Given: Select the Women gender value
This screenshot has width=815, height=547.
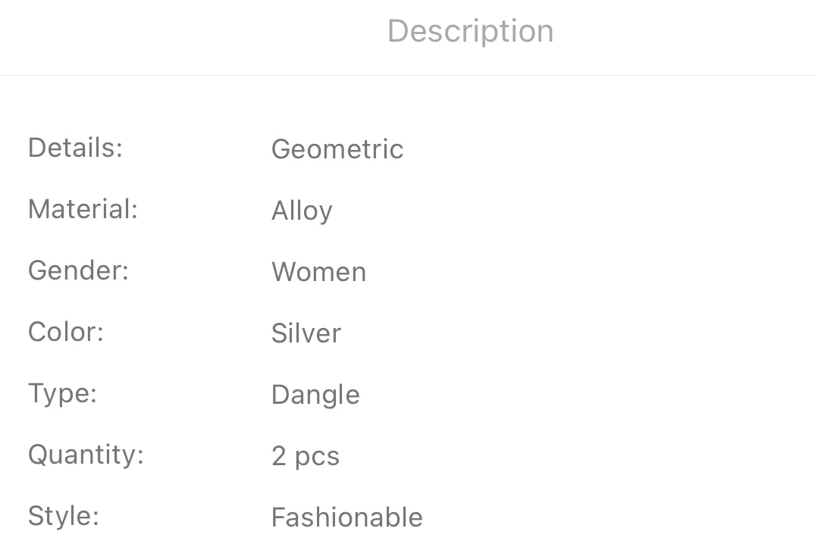Looking at the screenshot, I should click(x=318, y=272).
